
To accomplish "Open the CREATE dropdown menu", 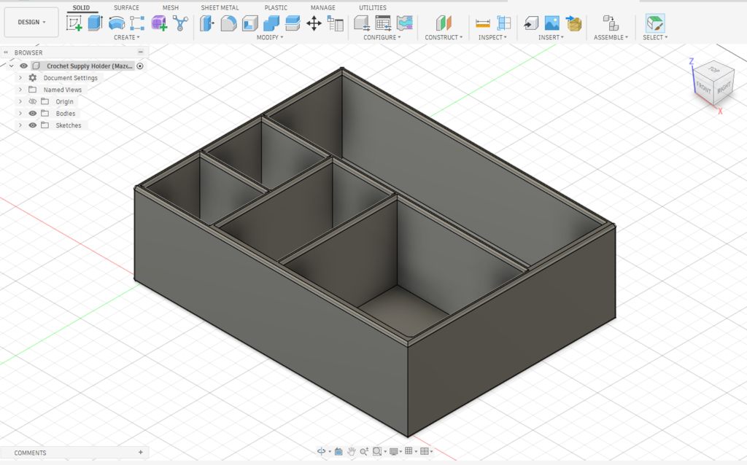I will (x=127, y=37).
